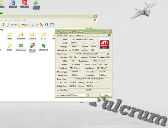Click the DirectX Support value 10.1 / SM4.1

[x=103, y=65]
